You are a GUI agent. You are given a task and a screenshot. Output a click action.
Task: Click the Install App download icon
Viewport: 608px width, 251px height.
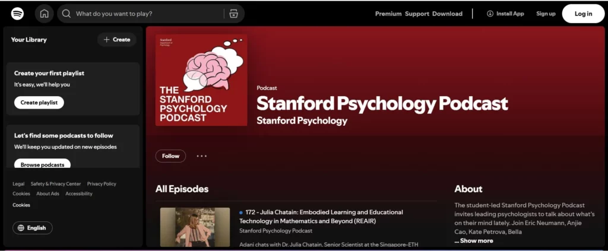[x=490, y=14]
